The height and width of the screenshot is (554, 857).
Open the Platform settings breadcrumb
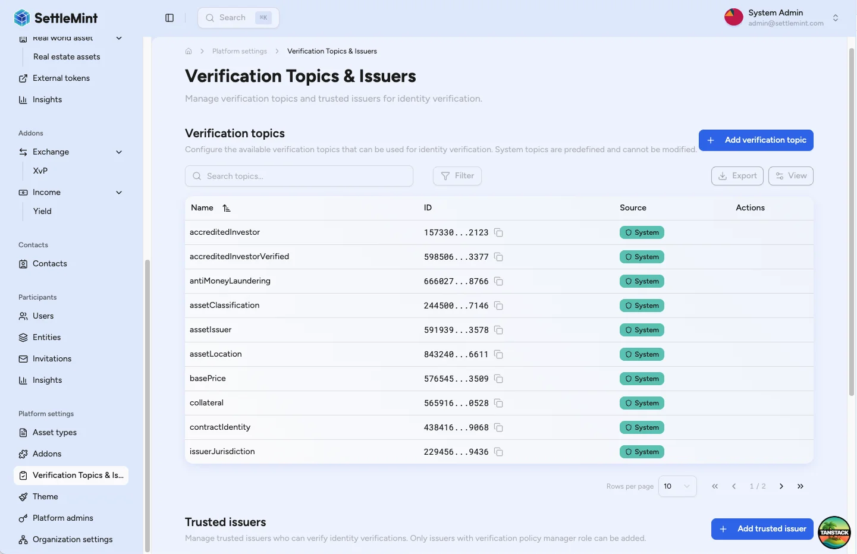tap(240, 51)
